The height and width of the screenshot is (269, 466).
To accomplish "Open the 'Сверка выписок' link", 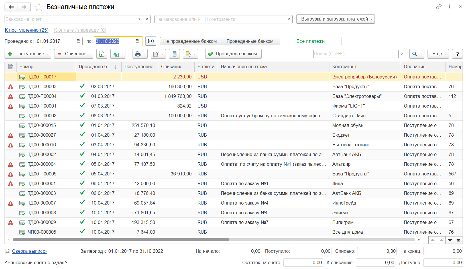I will pos(30,251).
